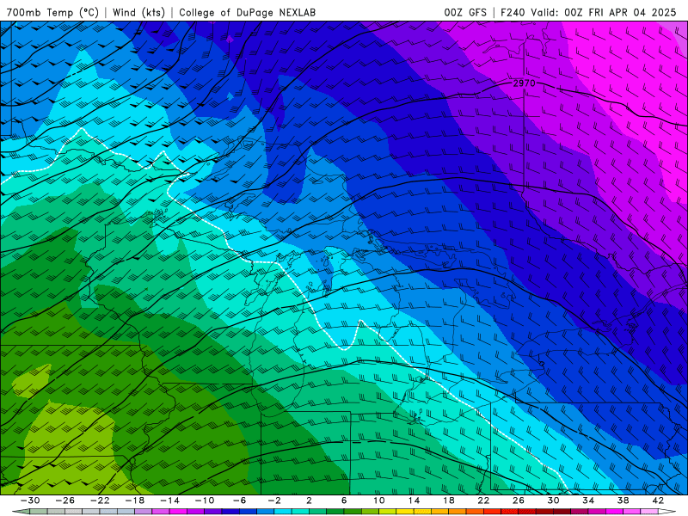Select the −22 value on temperature scale

(100, 501)
